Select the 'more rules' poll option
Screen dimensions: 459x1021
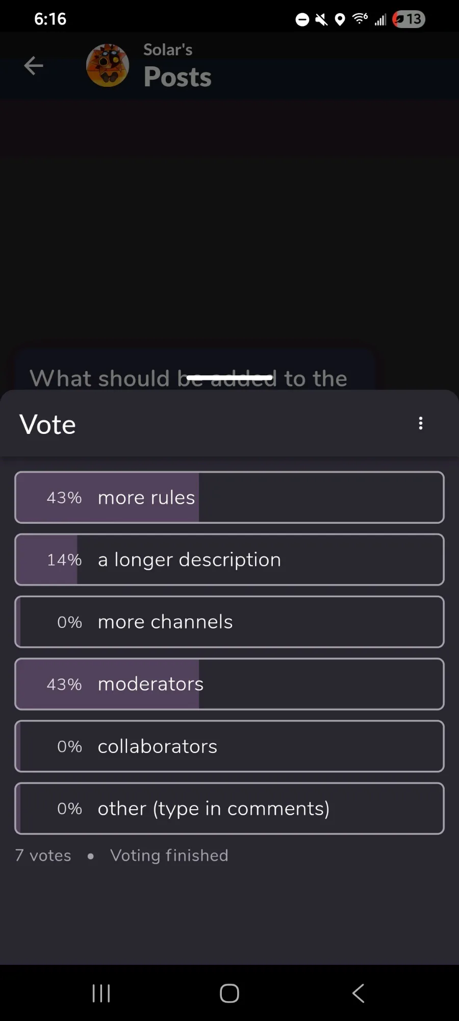click(x=229, y=497)
